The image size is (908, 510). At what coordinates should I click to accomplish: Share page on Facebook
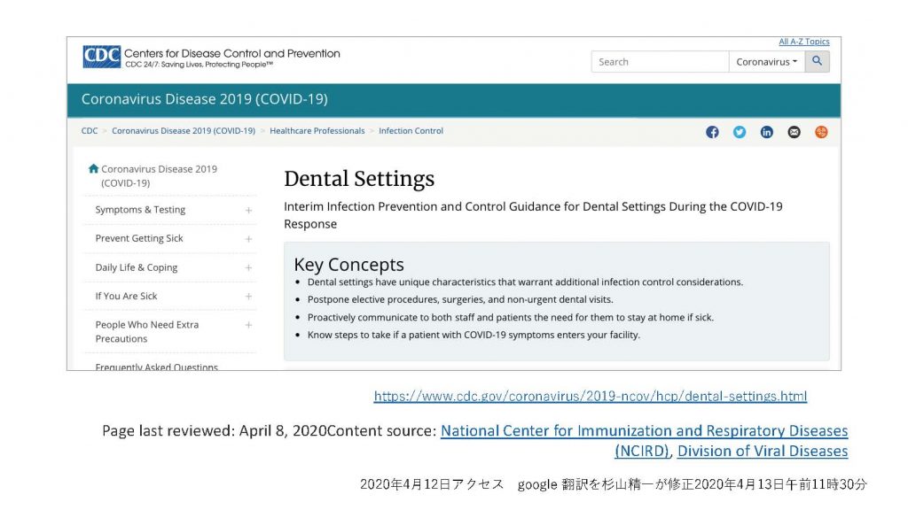click(x=712, y=132)
